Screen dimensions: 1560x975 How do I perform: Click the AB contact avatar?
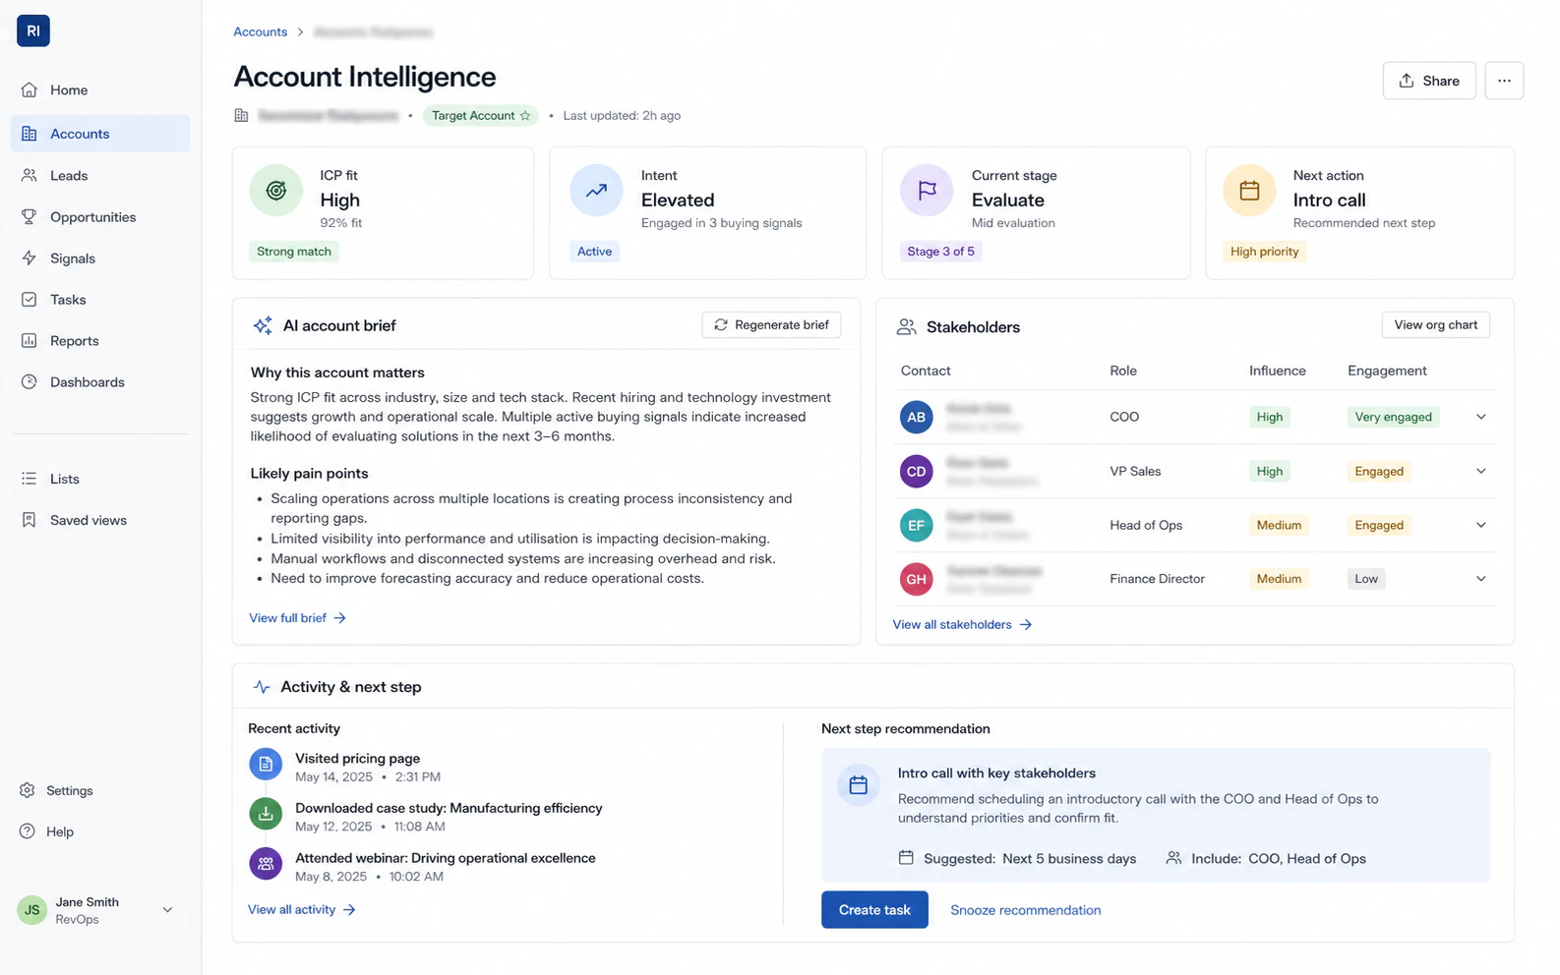point(916,417)
